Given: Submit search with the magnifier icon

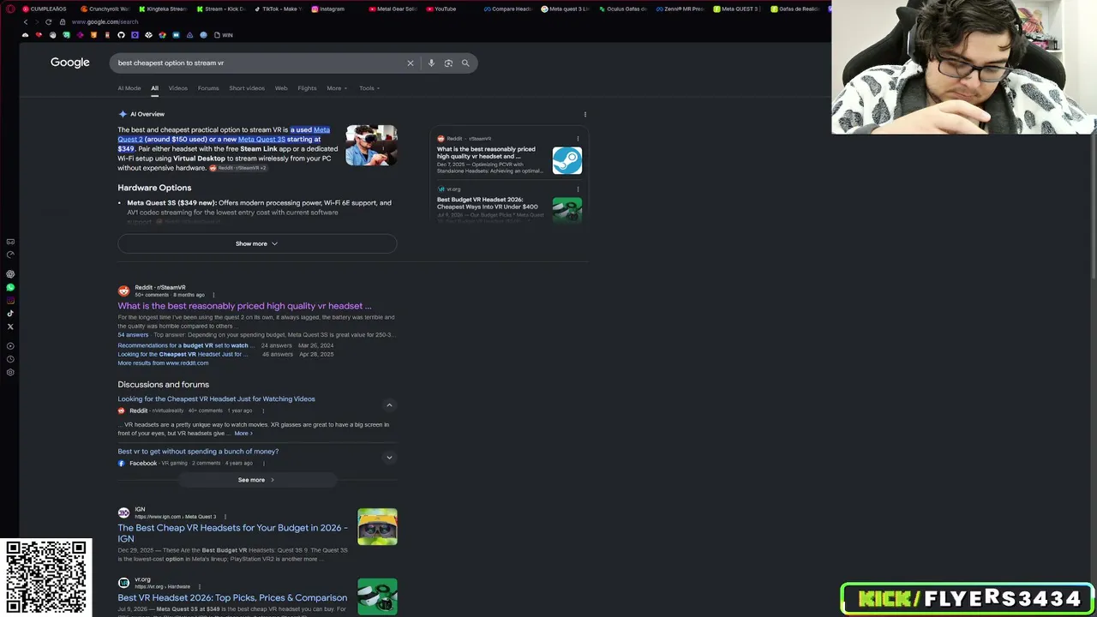Looking at the screenshot, I should click(465, 63).
